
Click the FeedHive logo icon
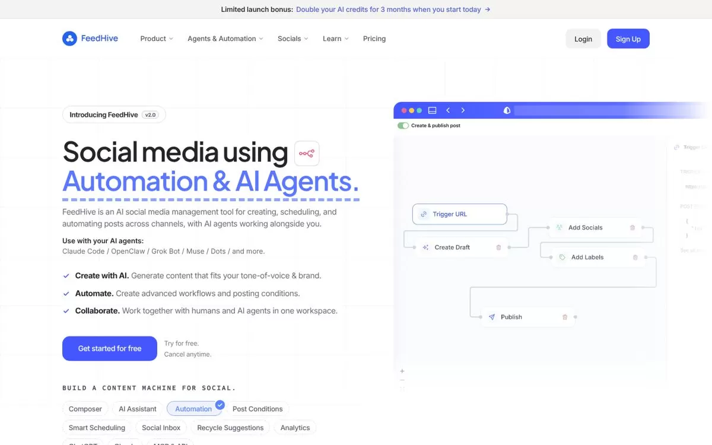tap(69, 39)
